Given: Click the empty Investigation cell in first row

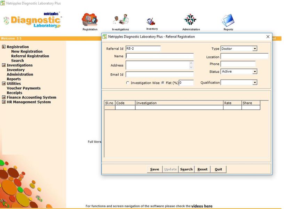Looking at the screenshot, I should pyautogui.click(x=179, y=107).
